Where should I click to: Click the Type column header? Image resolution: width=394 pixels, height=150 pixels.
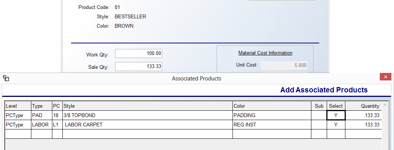[42, 106]
